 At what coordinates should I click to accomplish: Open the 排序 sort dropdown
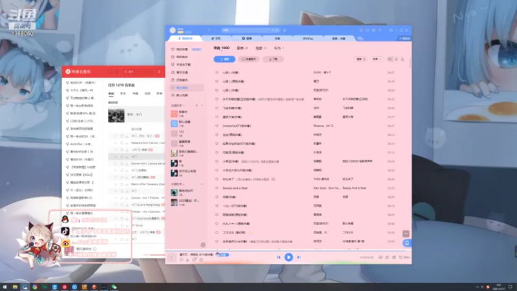point(377,59)
